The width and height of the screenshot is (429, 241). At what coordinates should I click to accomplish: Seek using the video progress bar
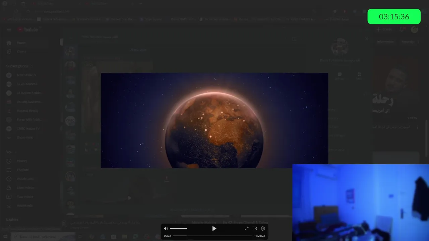click(212, 236)
